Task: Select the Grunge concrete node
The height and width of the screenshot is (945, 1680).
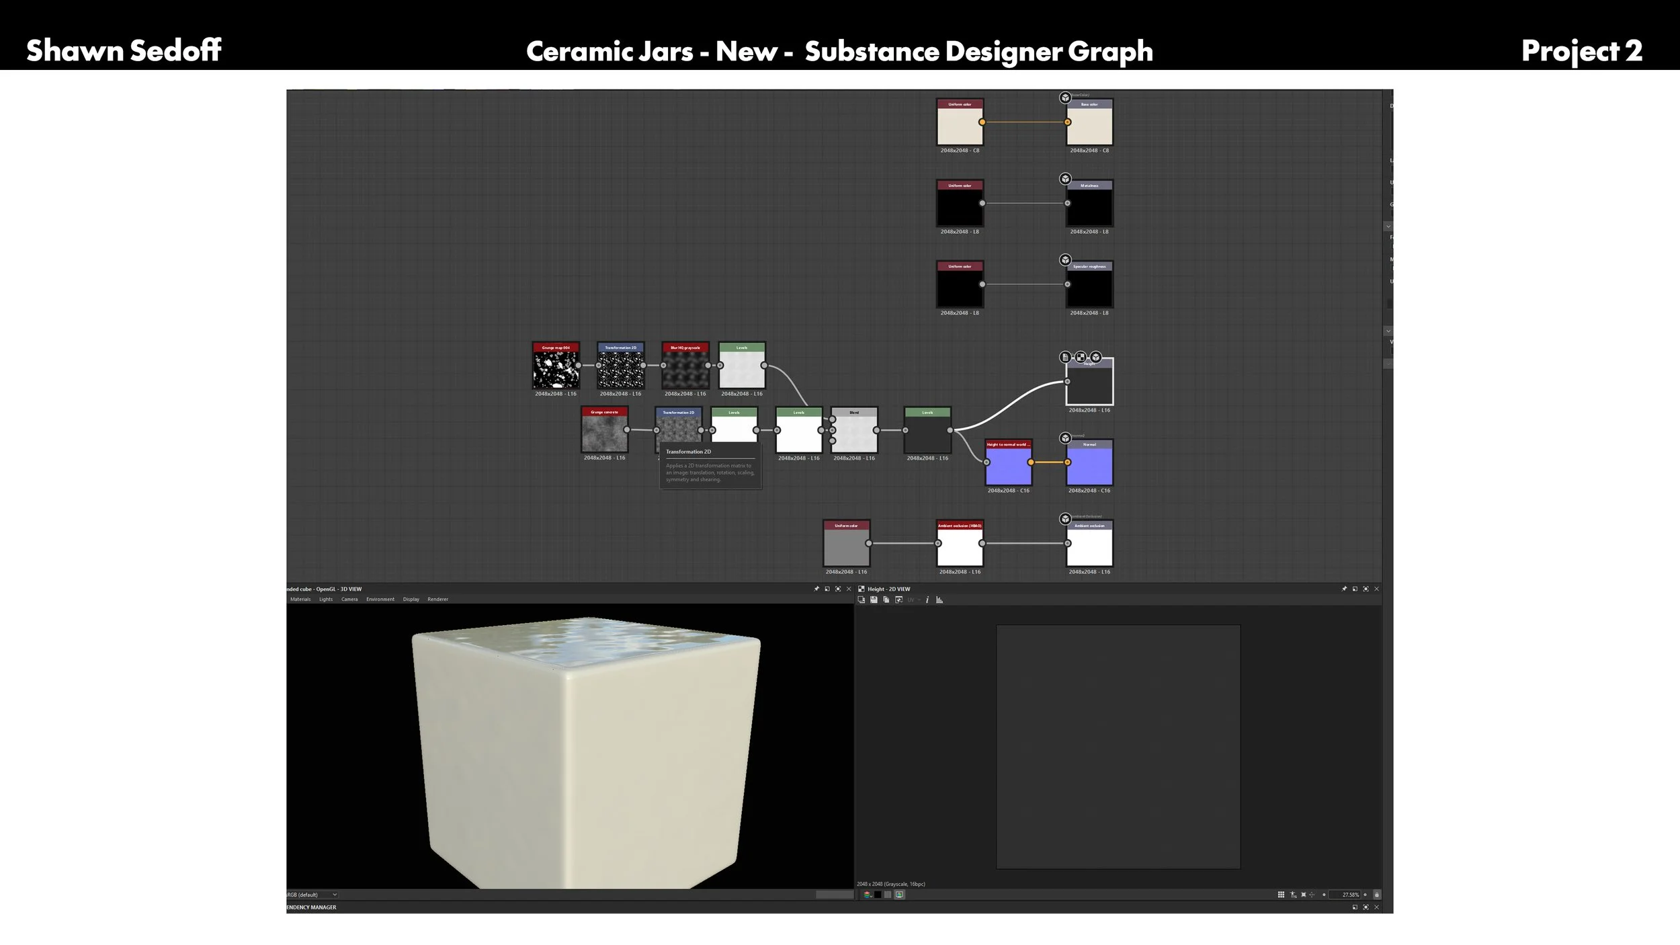Action: pos(604,430)
